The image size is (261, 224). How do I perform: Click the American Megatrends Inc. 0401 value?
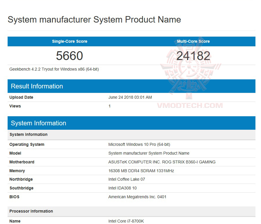pos(137,197)
